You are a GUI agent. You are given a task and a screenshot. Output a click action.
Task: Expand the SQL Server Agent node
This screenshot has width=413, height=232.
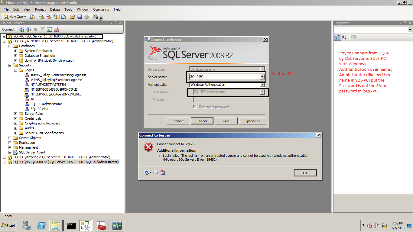click(10, 152)
